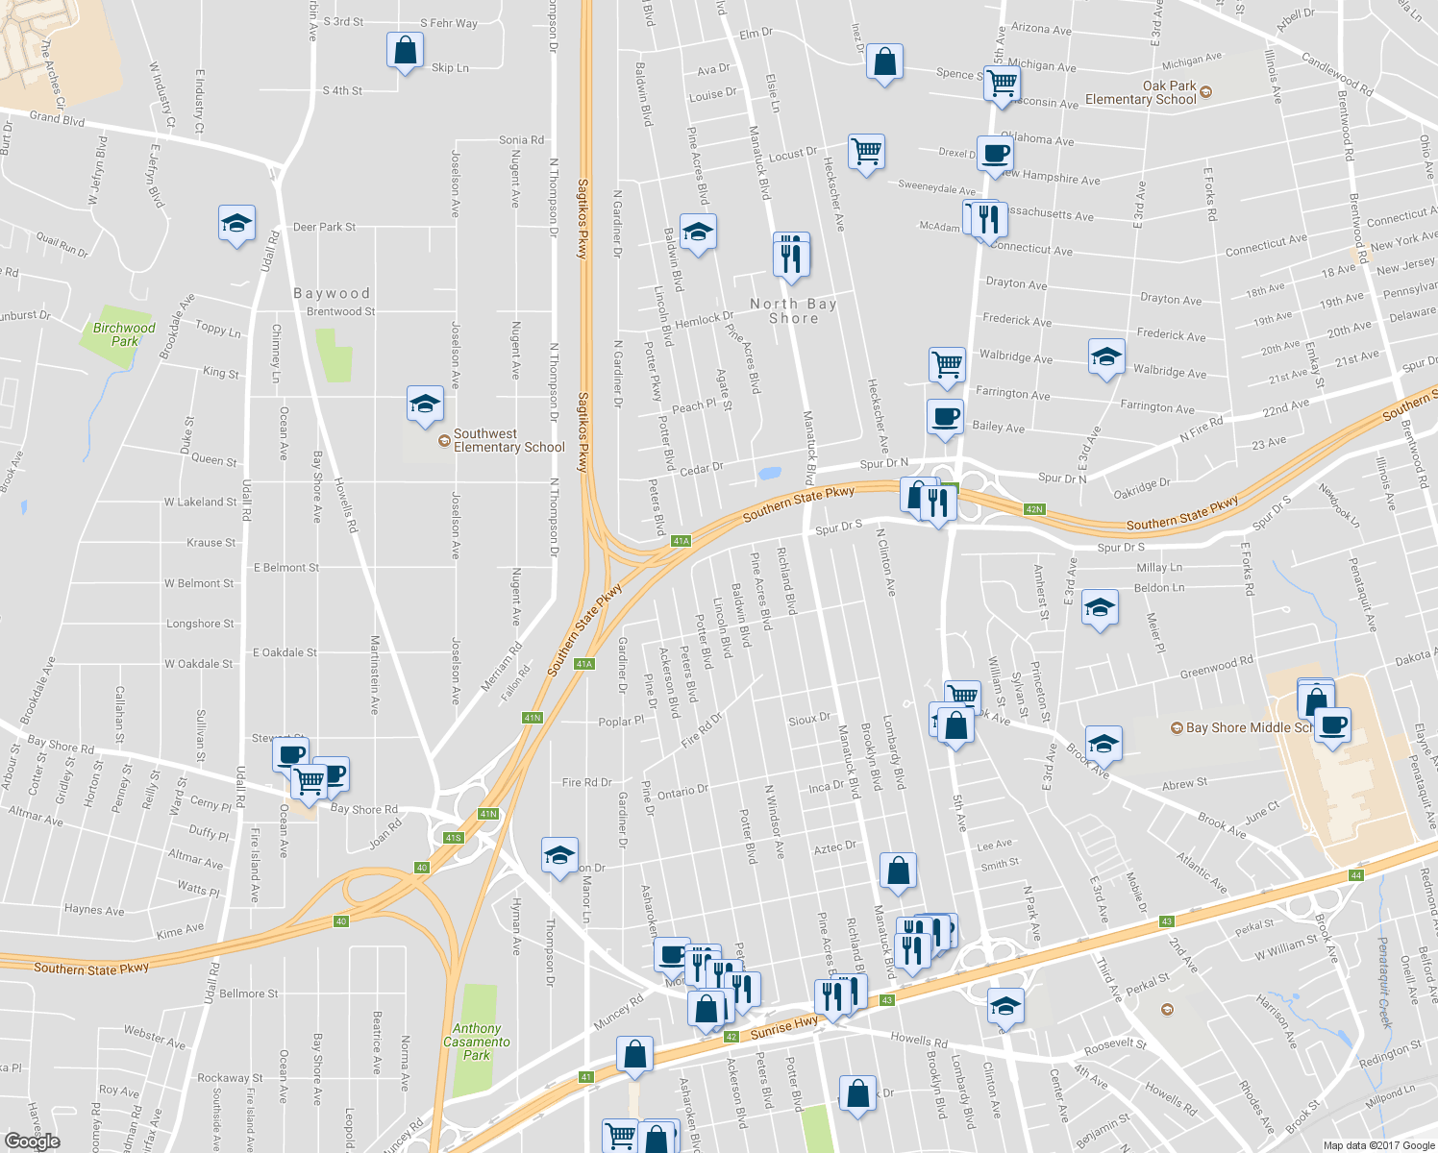Open the school marker beside Manor Ln
Viewport: 1438px width, 1153px height.
click(559, 856)
